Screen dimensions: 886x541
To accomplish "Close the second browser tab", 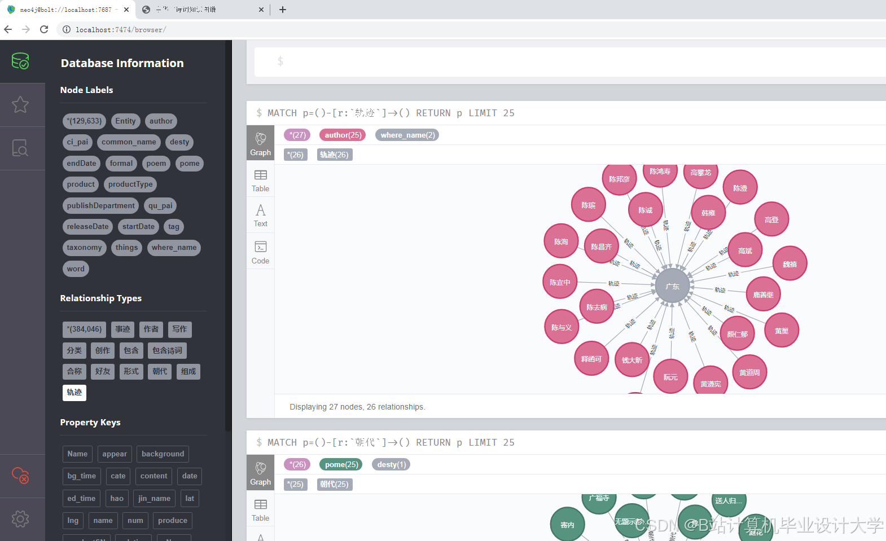I will [261, 10].
